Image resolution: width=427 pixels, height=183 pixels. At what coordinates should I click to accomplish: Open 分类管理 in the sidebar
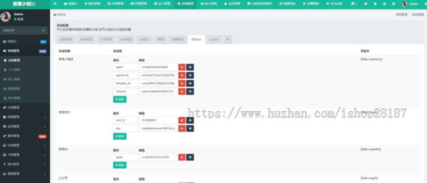25,107
